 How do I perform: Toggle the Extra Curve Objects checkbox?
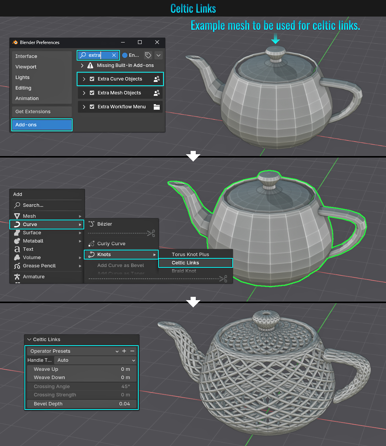(x=92, y=79)
